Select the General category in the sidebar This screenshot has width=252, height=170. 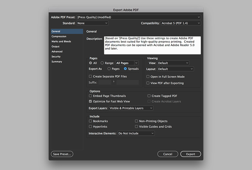click(x=67, y=31)
